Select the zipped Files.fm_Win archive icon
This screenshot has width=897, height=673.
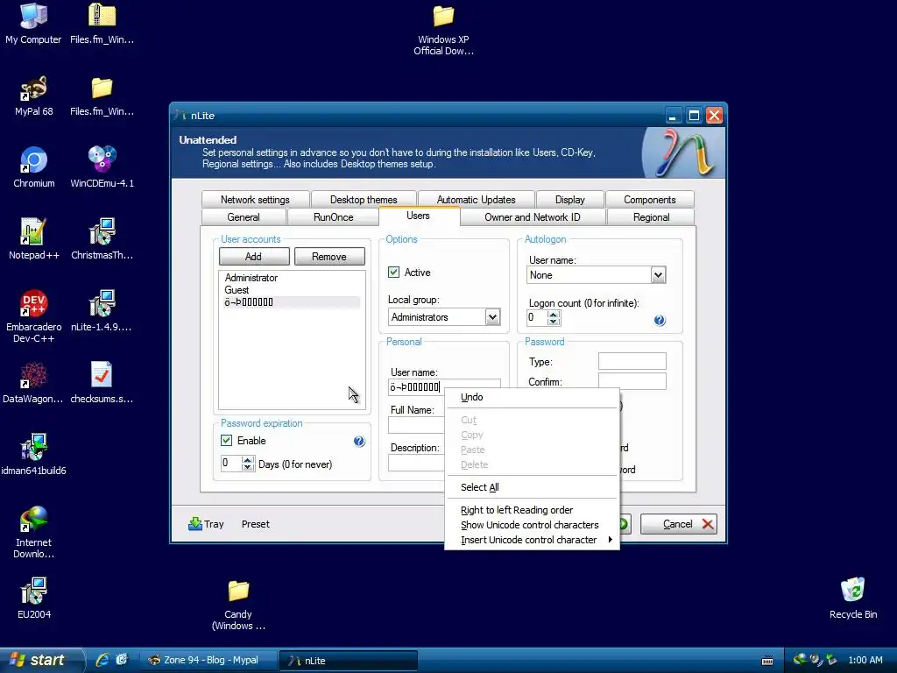(x=102, y=23)
